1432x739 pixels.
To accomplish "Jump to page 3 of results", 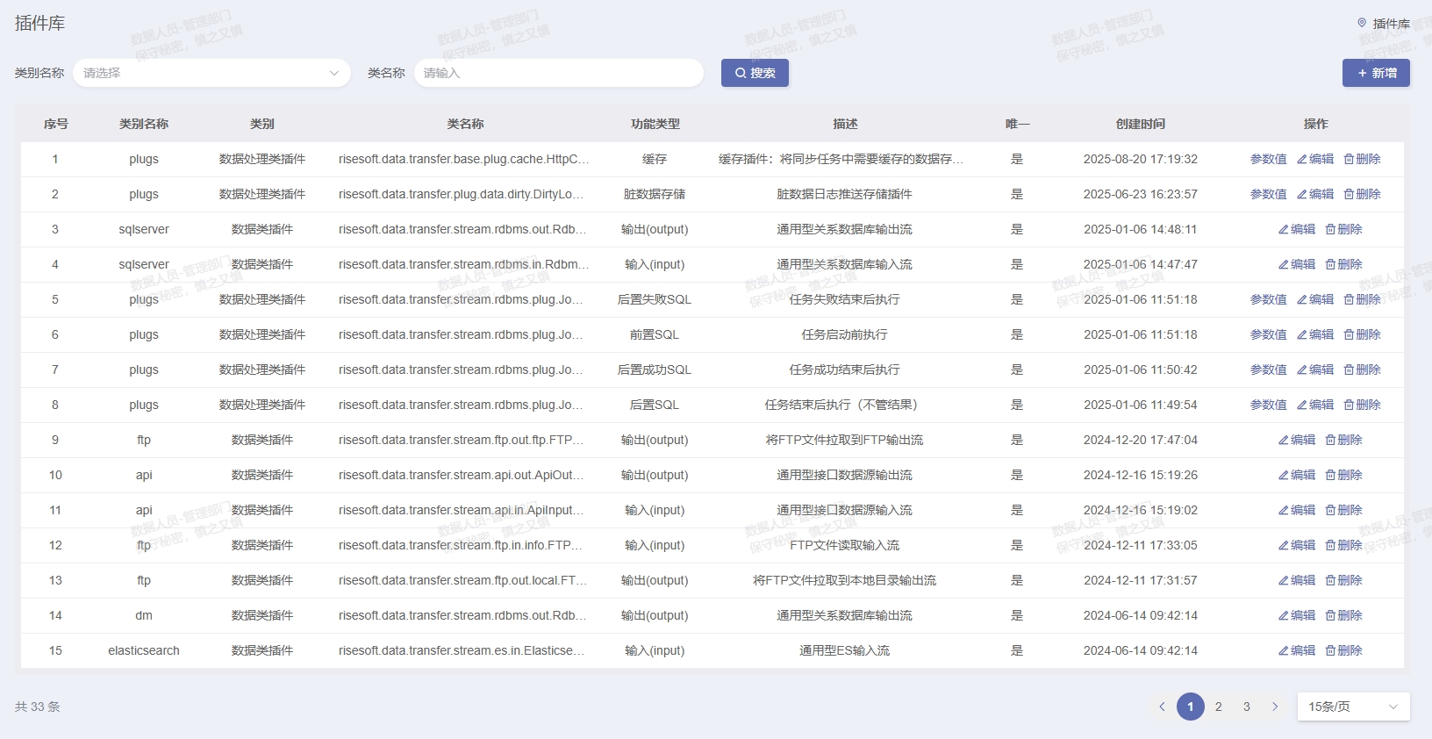I will [1246, 707].
